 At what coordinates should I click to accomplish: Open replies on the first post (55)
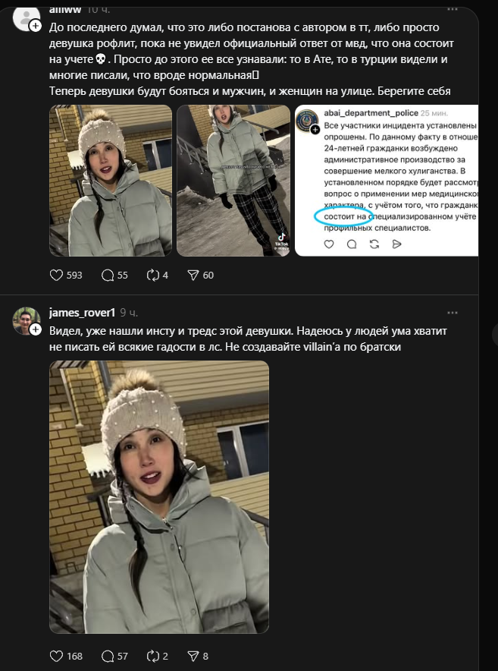(108, 275)
